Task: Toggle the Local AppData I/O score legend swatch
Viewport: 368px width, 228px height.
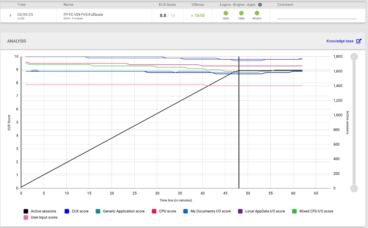Action: point(240,211)
